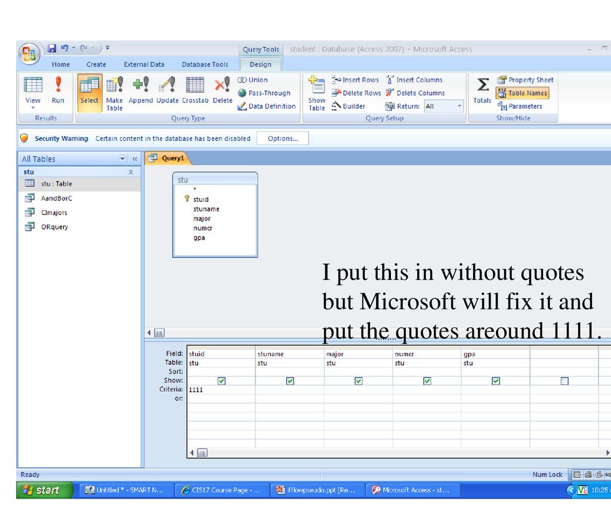Open stu : Table in navigation
The height and width of the screenshot is (522, 611).
coord(79,184)
